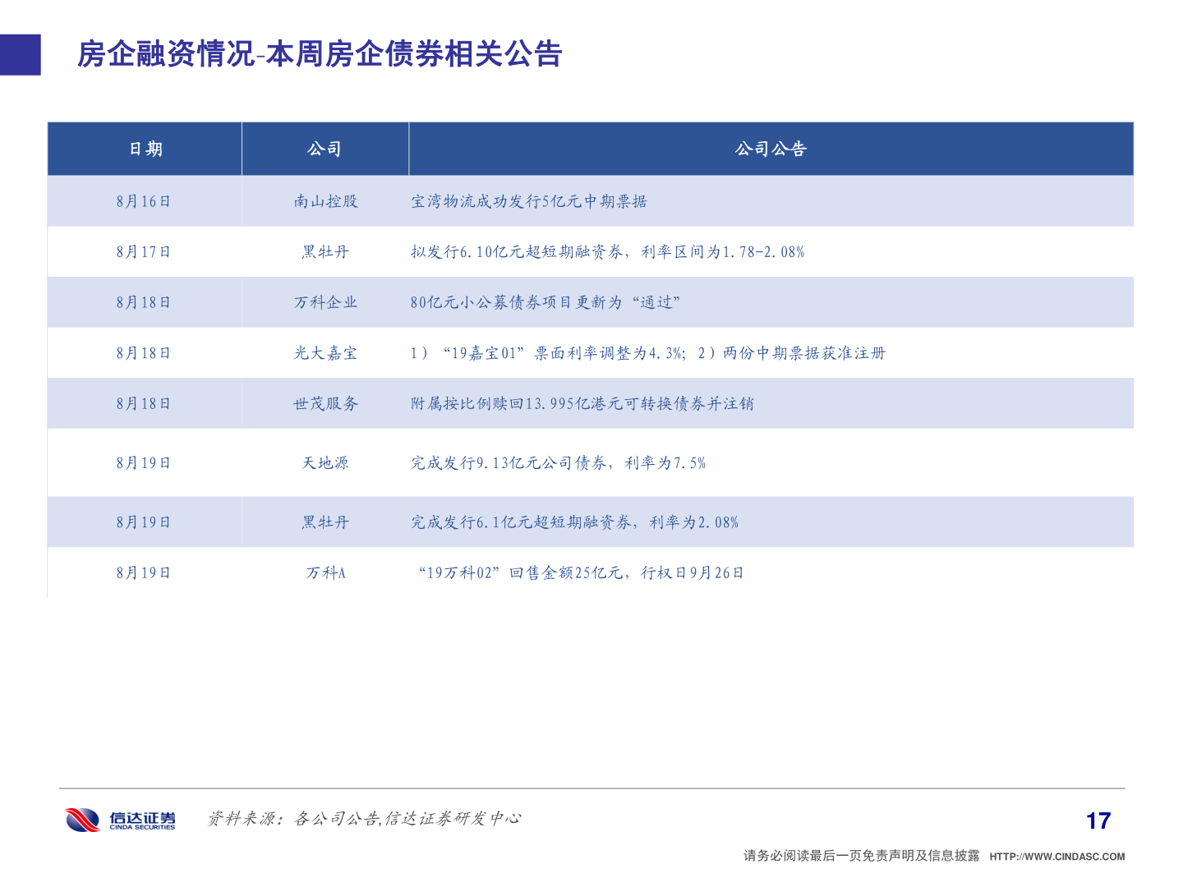
Task: Click the date cell 8月17日
Action: point(144,252)
